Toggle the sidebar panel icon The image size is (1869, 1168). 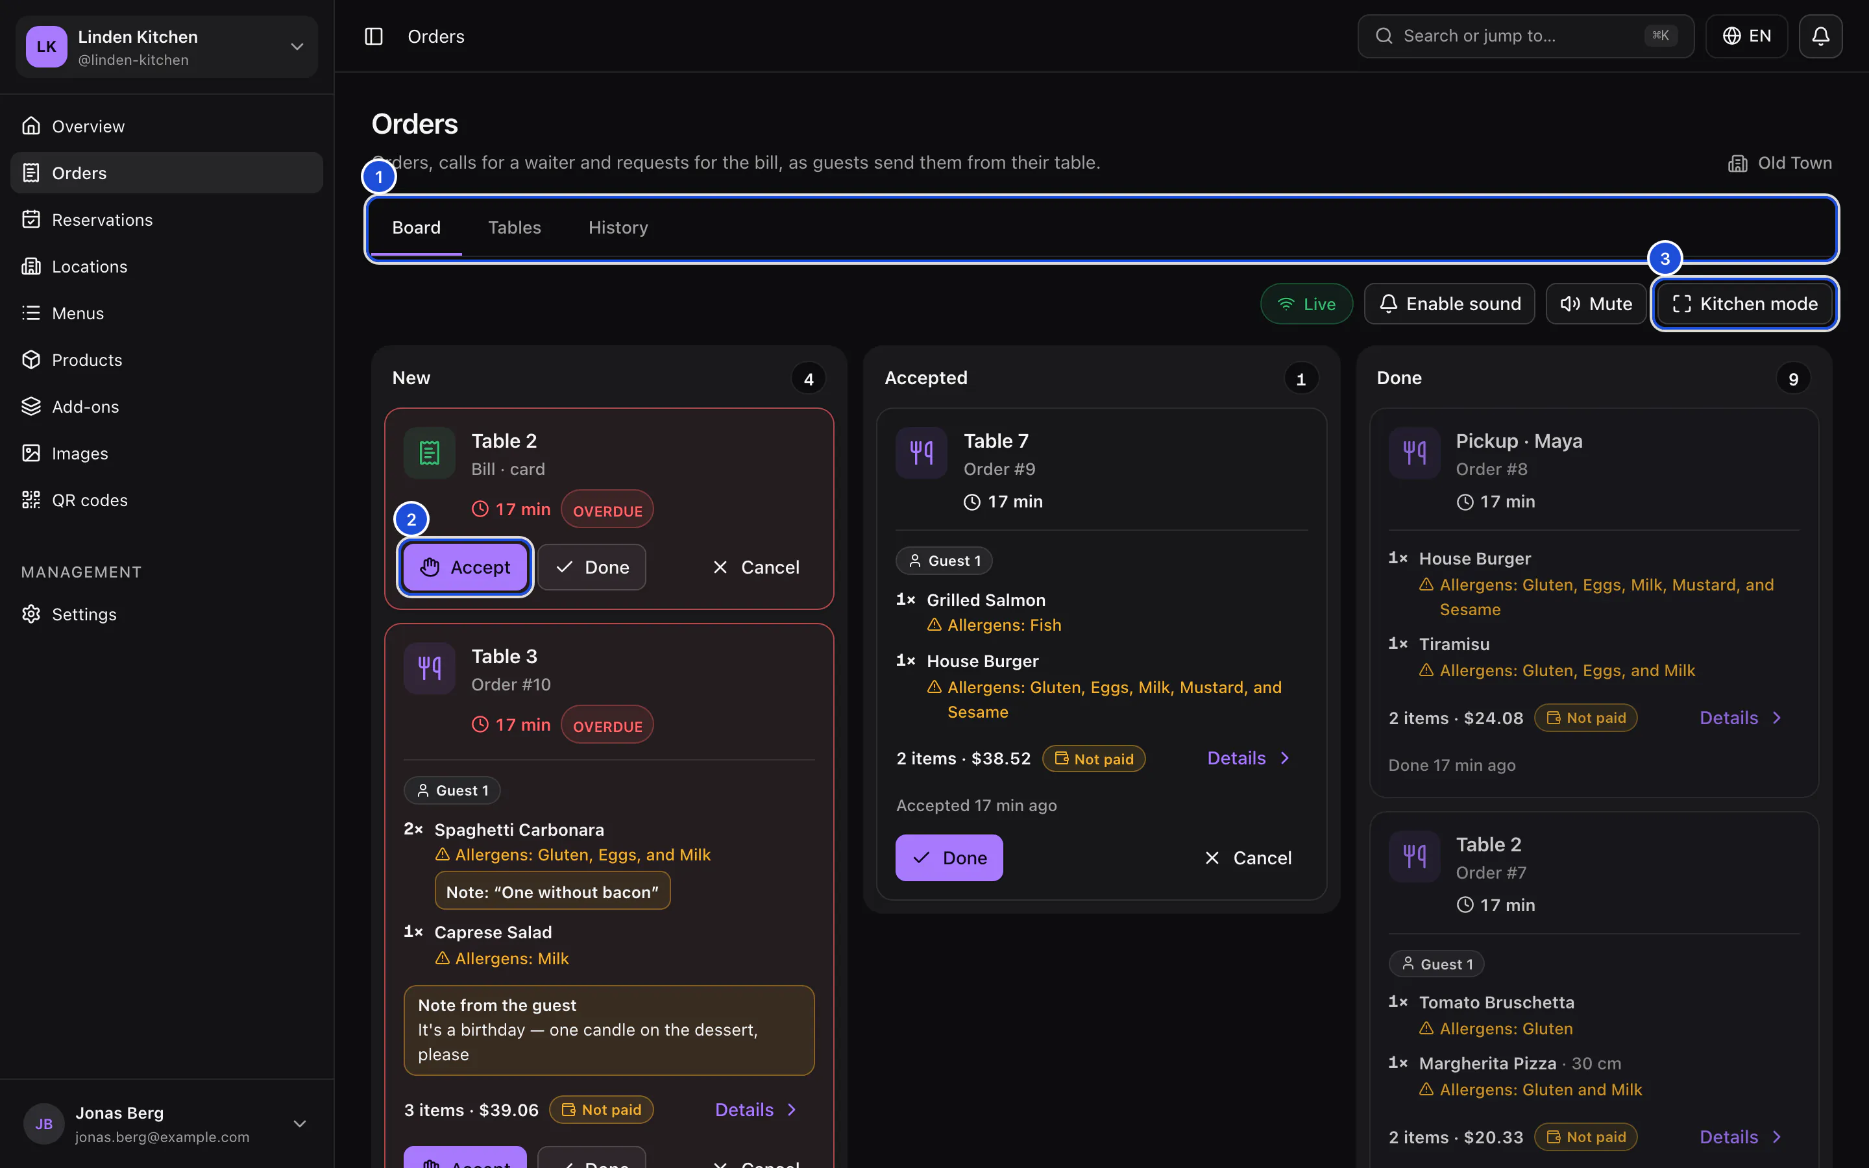374,36
